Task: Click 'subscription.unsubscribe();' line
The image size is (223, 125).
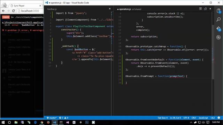Action: [165, 17]
